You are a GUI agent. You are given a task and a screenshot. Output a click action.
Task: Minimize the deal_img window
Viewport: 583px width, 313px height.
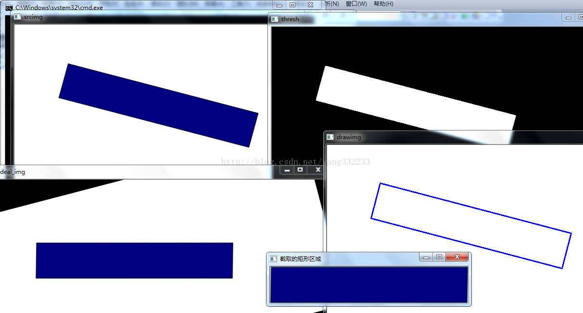coord(287,170)
